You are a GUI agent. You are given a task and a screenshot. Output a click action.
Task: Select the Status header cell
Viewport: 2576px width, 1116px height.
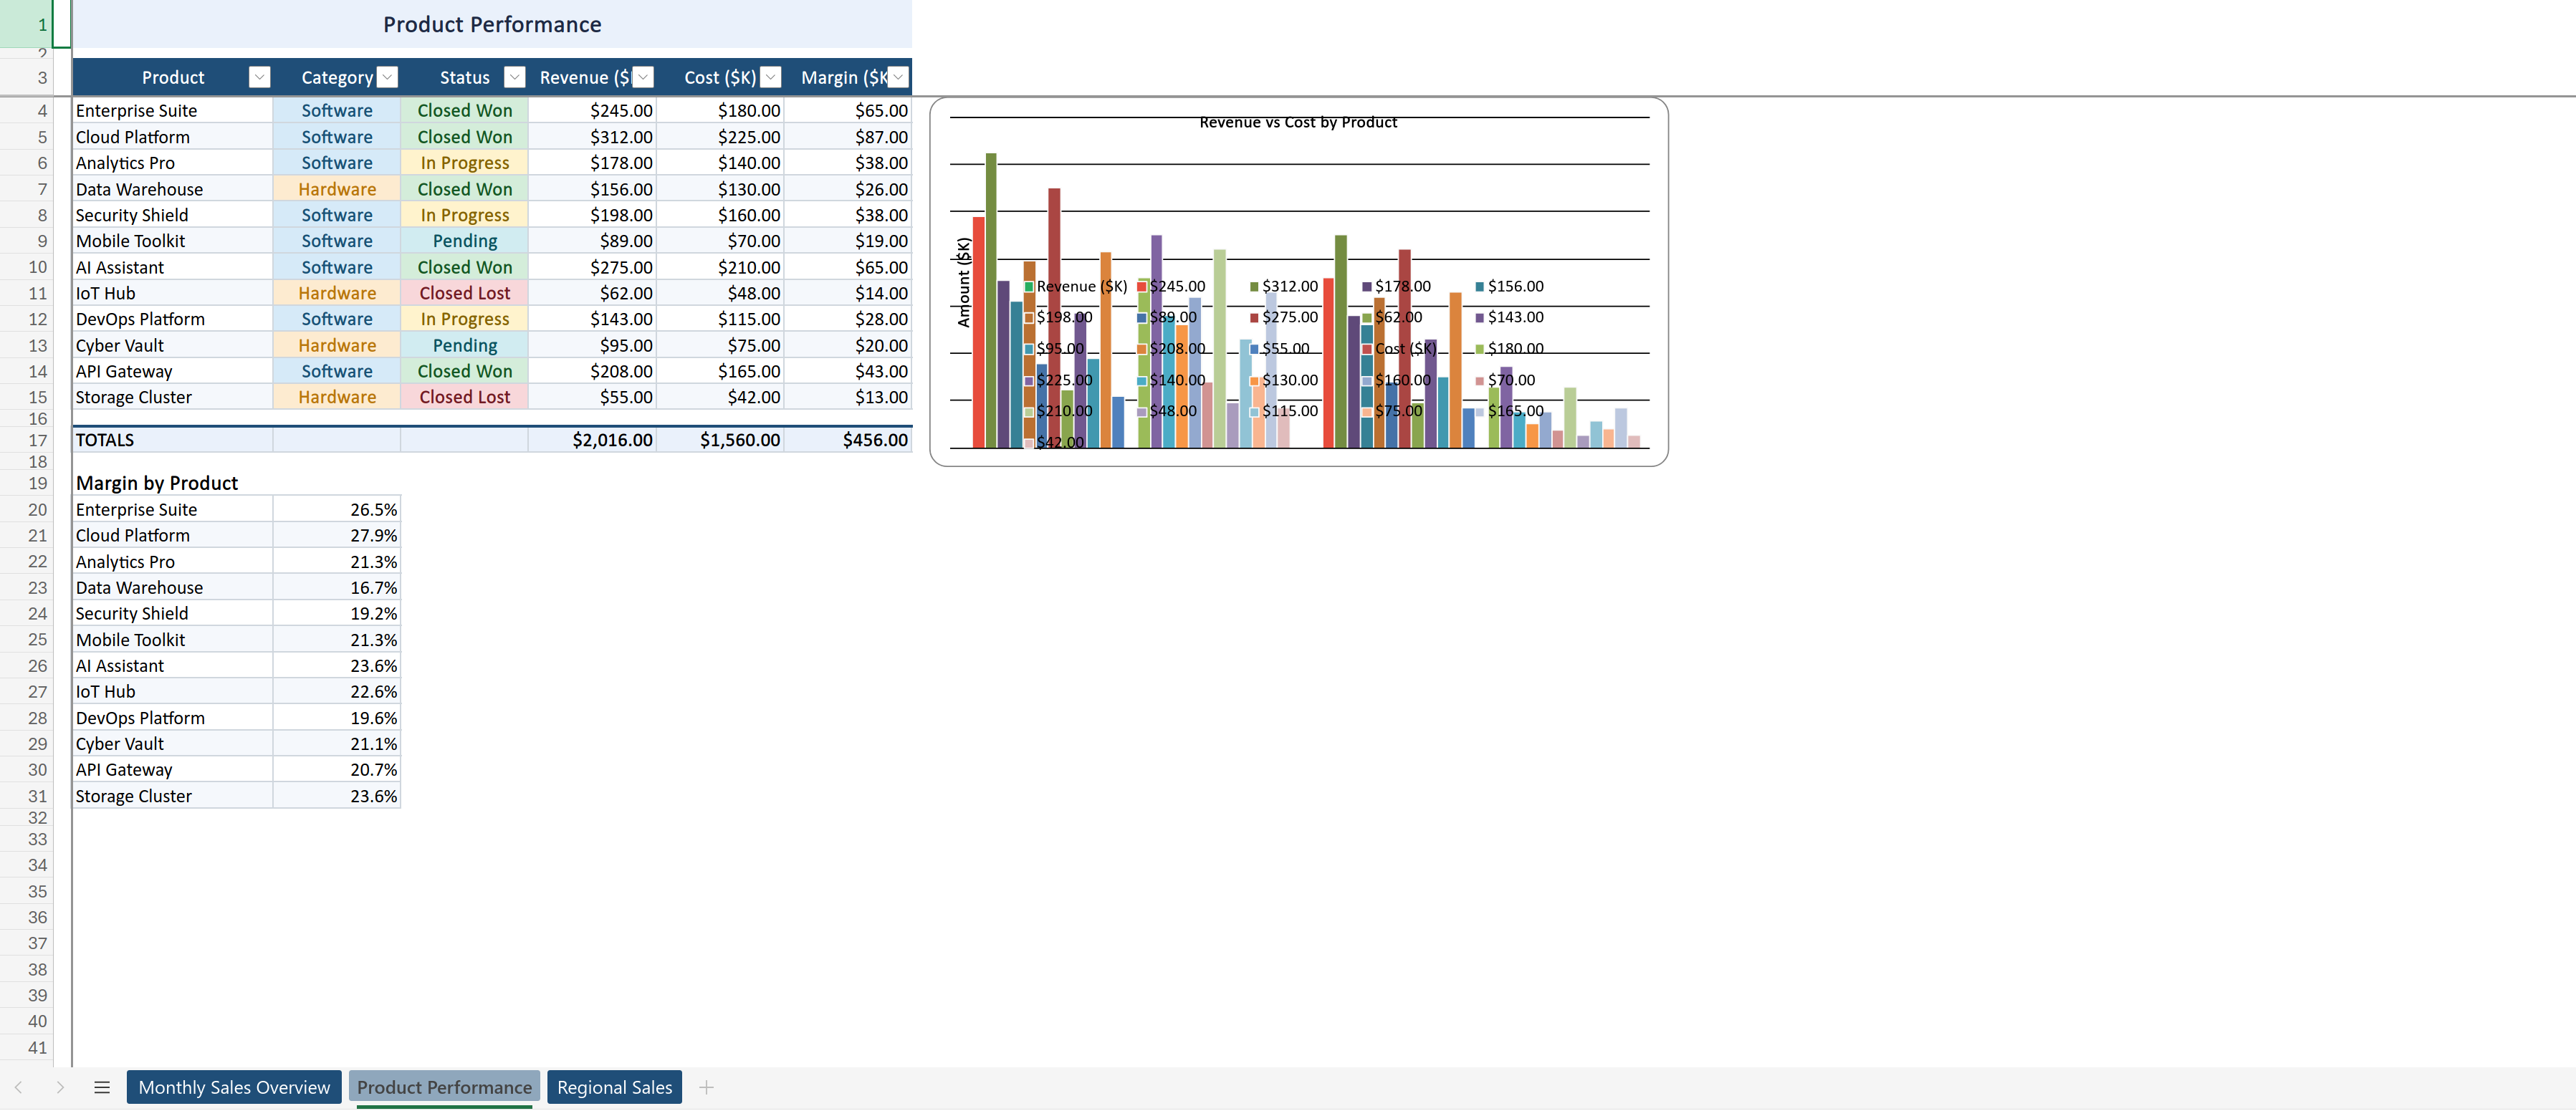465,77
